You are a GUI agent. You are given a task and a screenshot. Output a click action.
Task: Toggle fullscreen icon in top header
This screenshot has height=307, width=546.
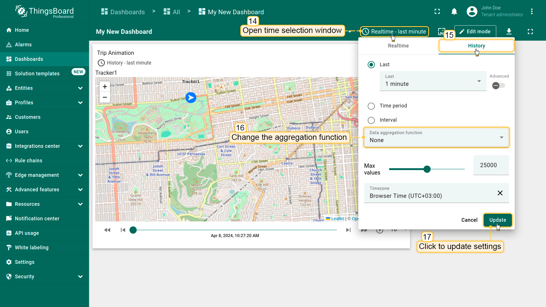click(x=437, y=11)
